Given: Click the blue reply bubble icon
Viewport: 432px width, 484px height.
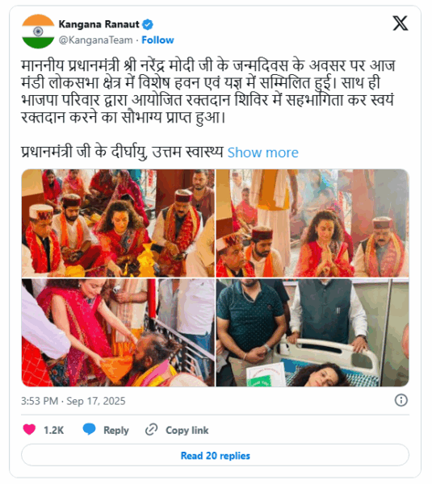Looking at the screenshot, I should tap(90, 429).
